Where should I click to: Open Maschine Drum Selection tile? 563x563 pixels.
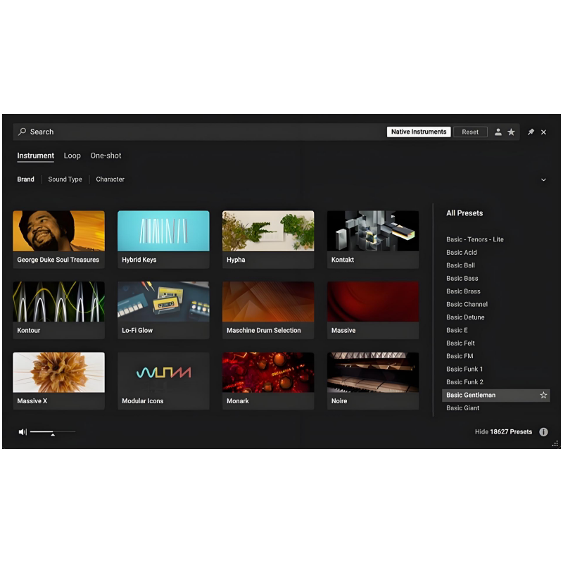pyautogui.click(x=268, y=310)
